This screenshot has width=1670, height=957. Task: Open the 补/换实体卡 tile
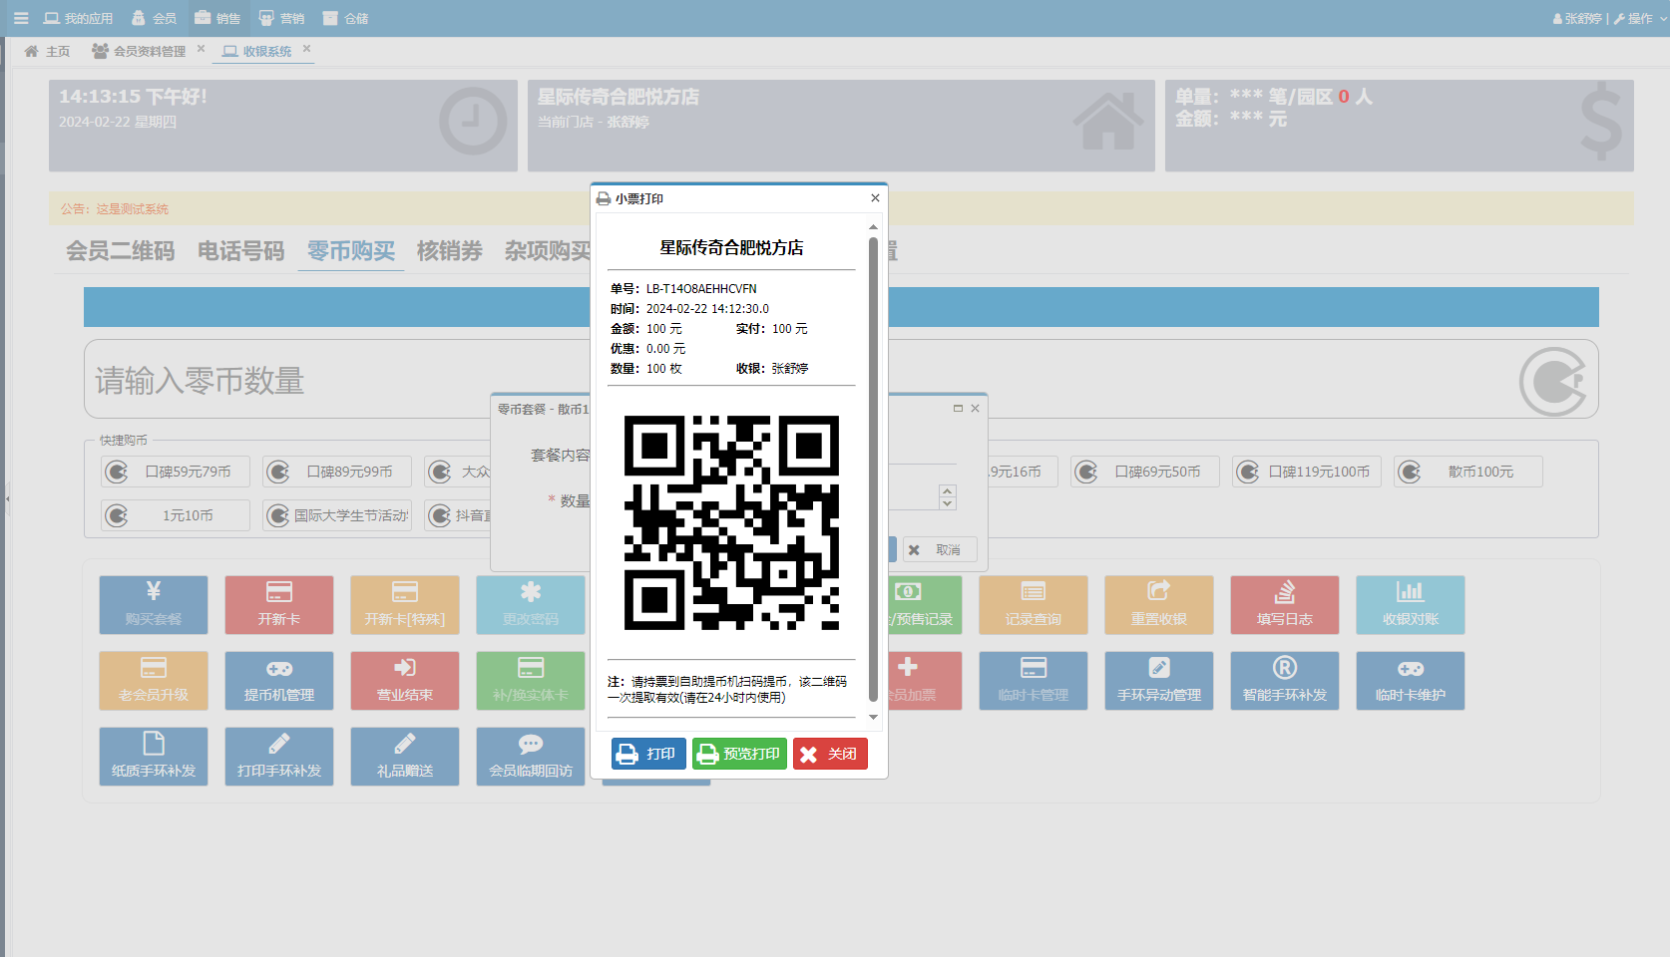tap(531, 681)
